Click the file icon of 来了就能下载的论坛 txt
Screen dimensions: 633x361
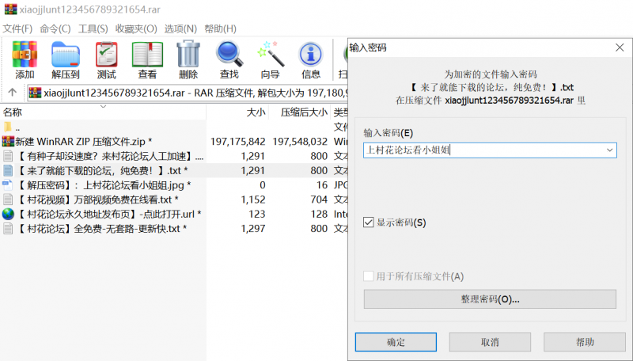8,170
